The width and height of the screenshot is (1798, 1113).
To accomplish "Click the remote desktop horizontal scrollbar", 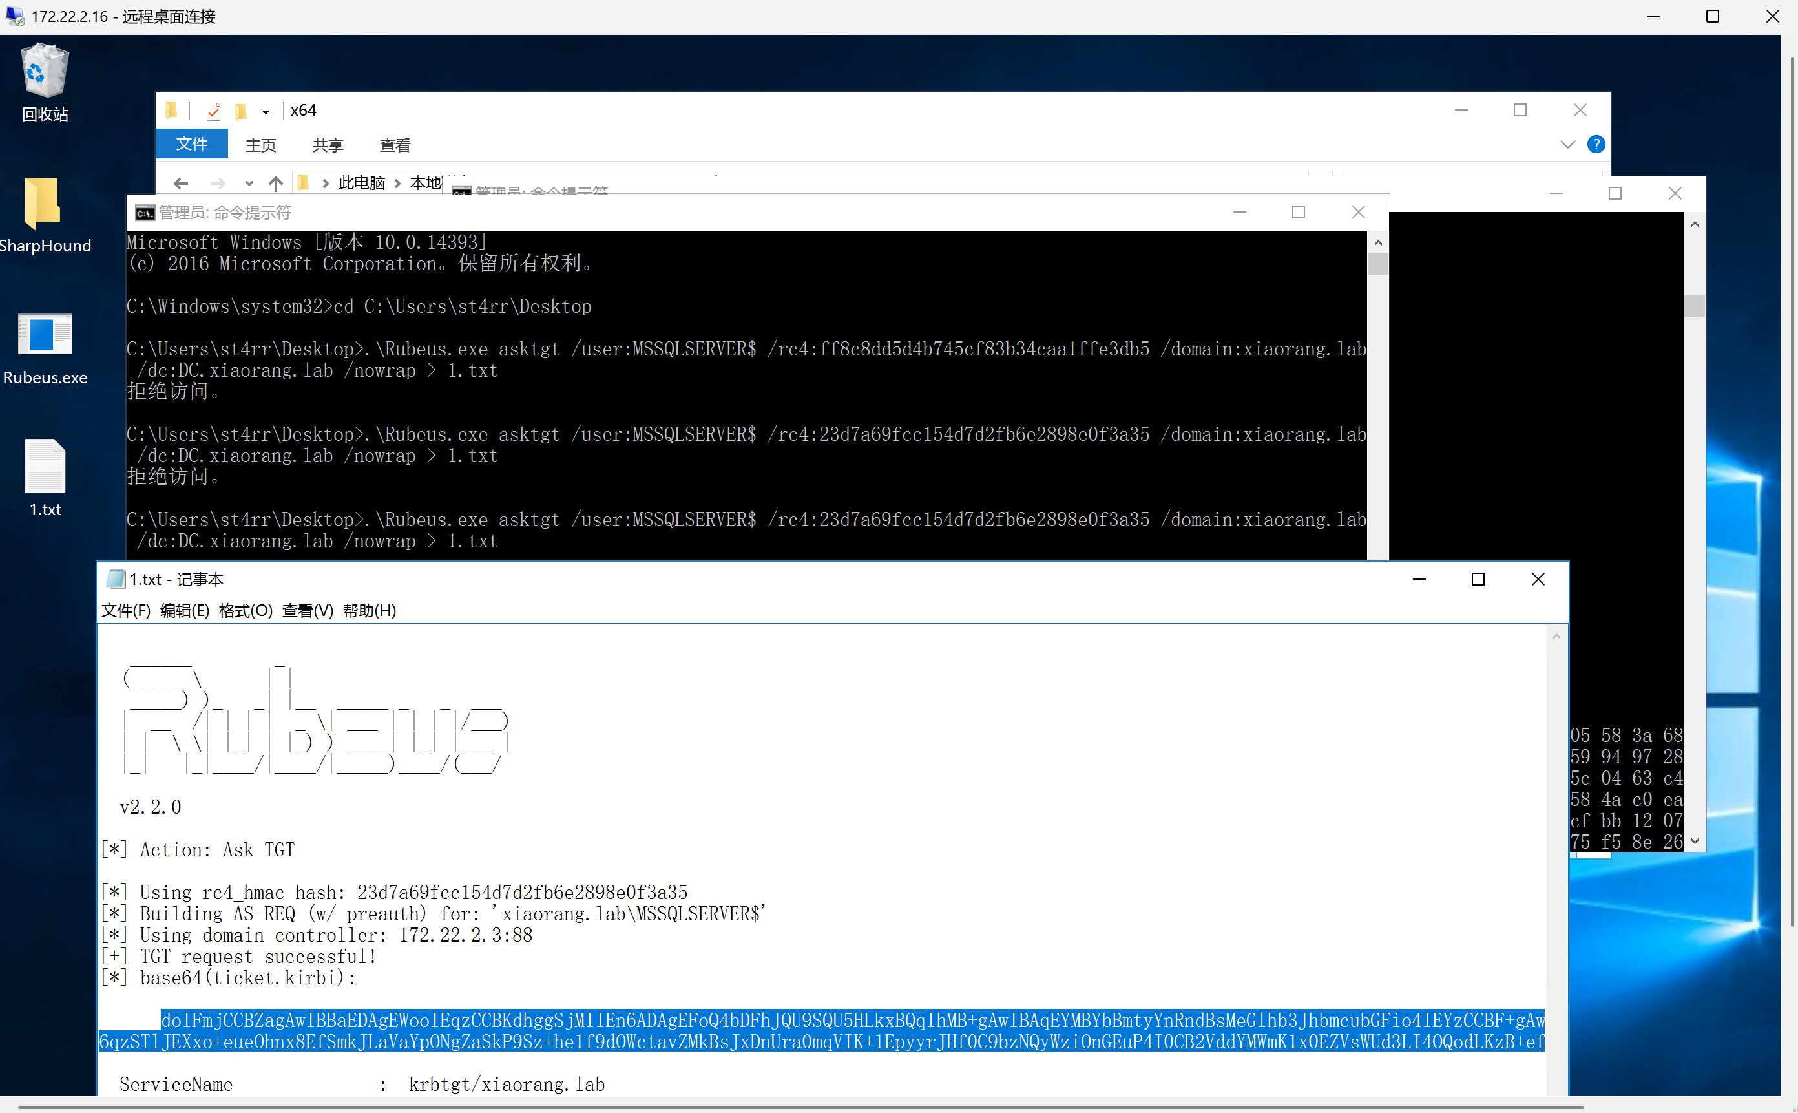I will point(800,1107).
